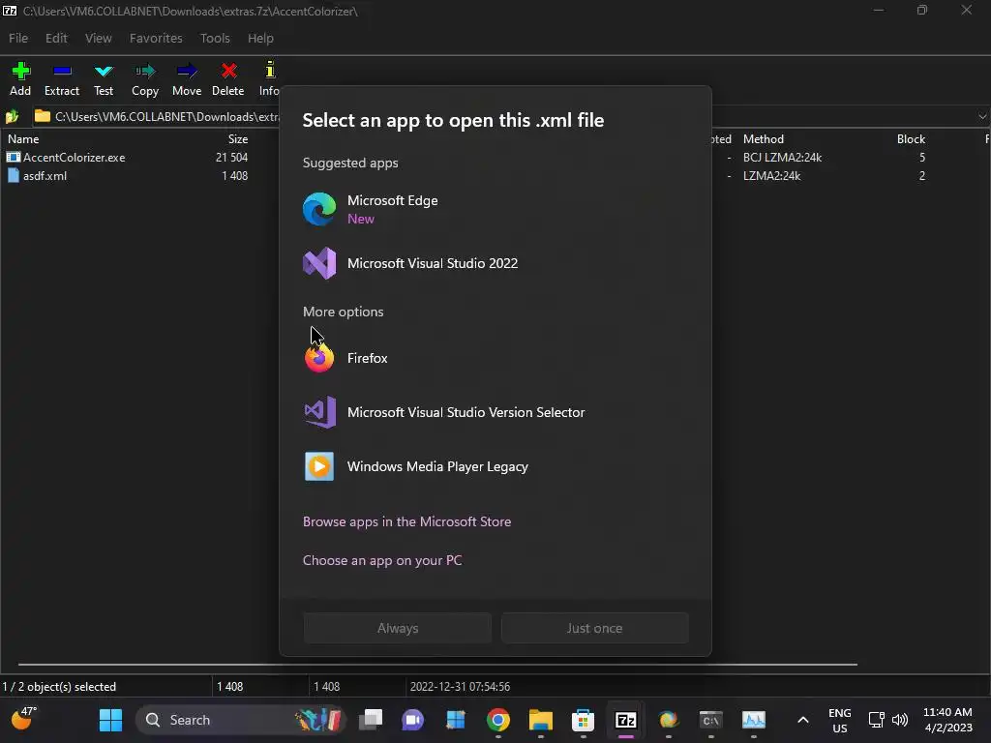Open the Help menu
The width and height of the screenshot is (991, 743).
pyautogui.click(x=260, y=38)
